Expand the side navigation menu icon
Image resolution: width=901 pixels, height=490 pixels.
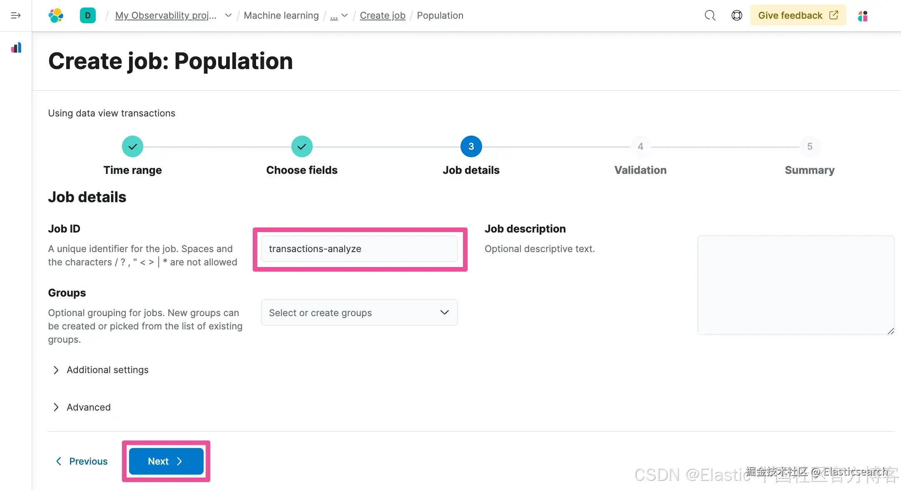pos(16,15)
